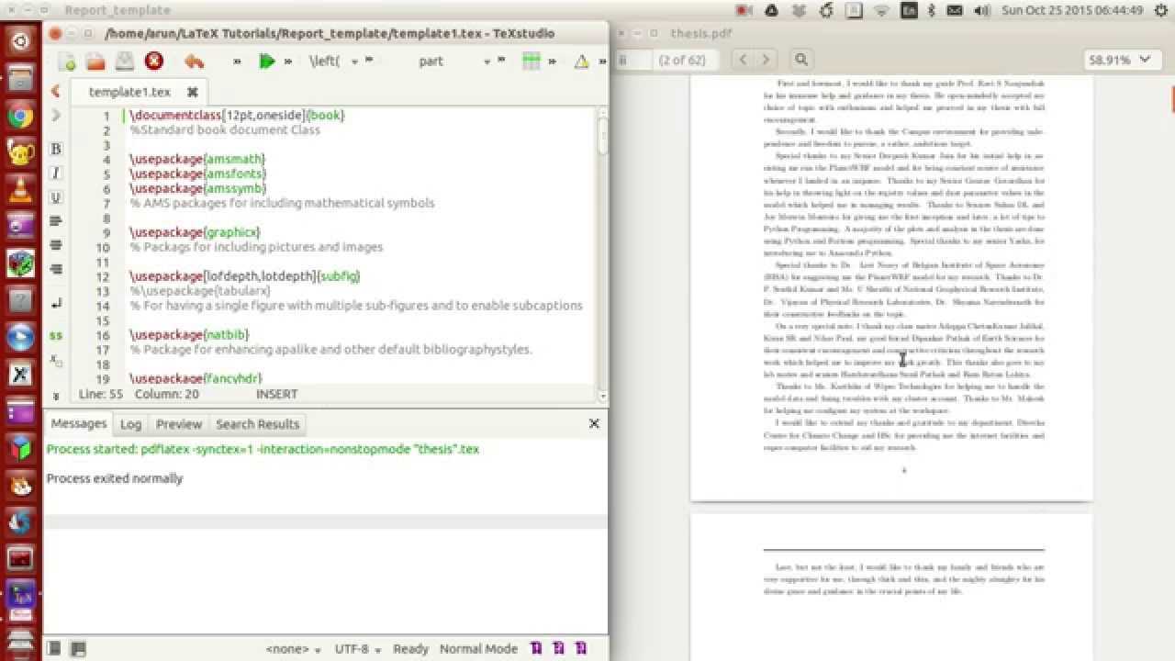Viewport: 1175px width, 661px height.
Task: Open the <none> language dropdown in the status bar
Action: pos(293,649)
